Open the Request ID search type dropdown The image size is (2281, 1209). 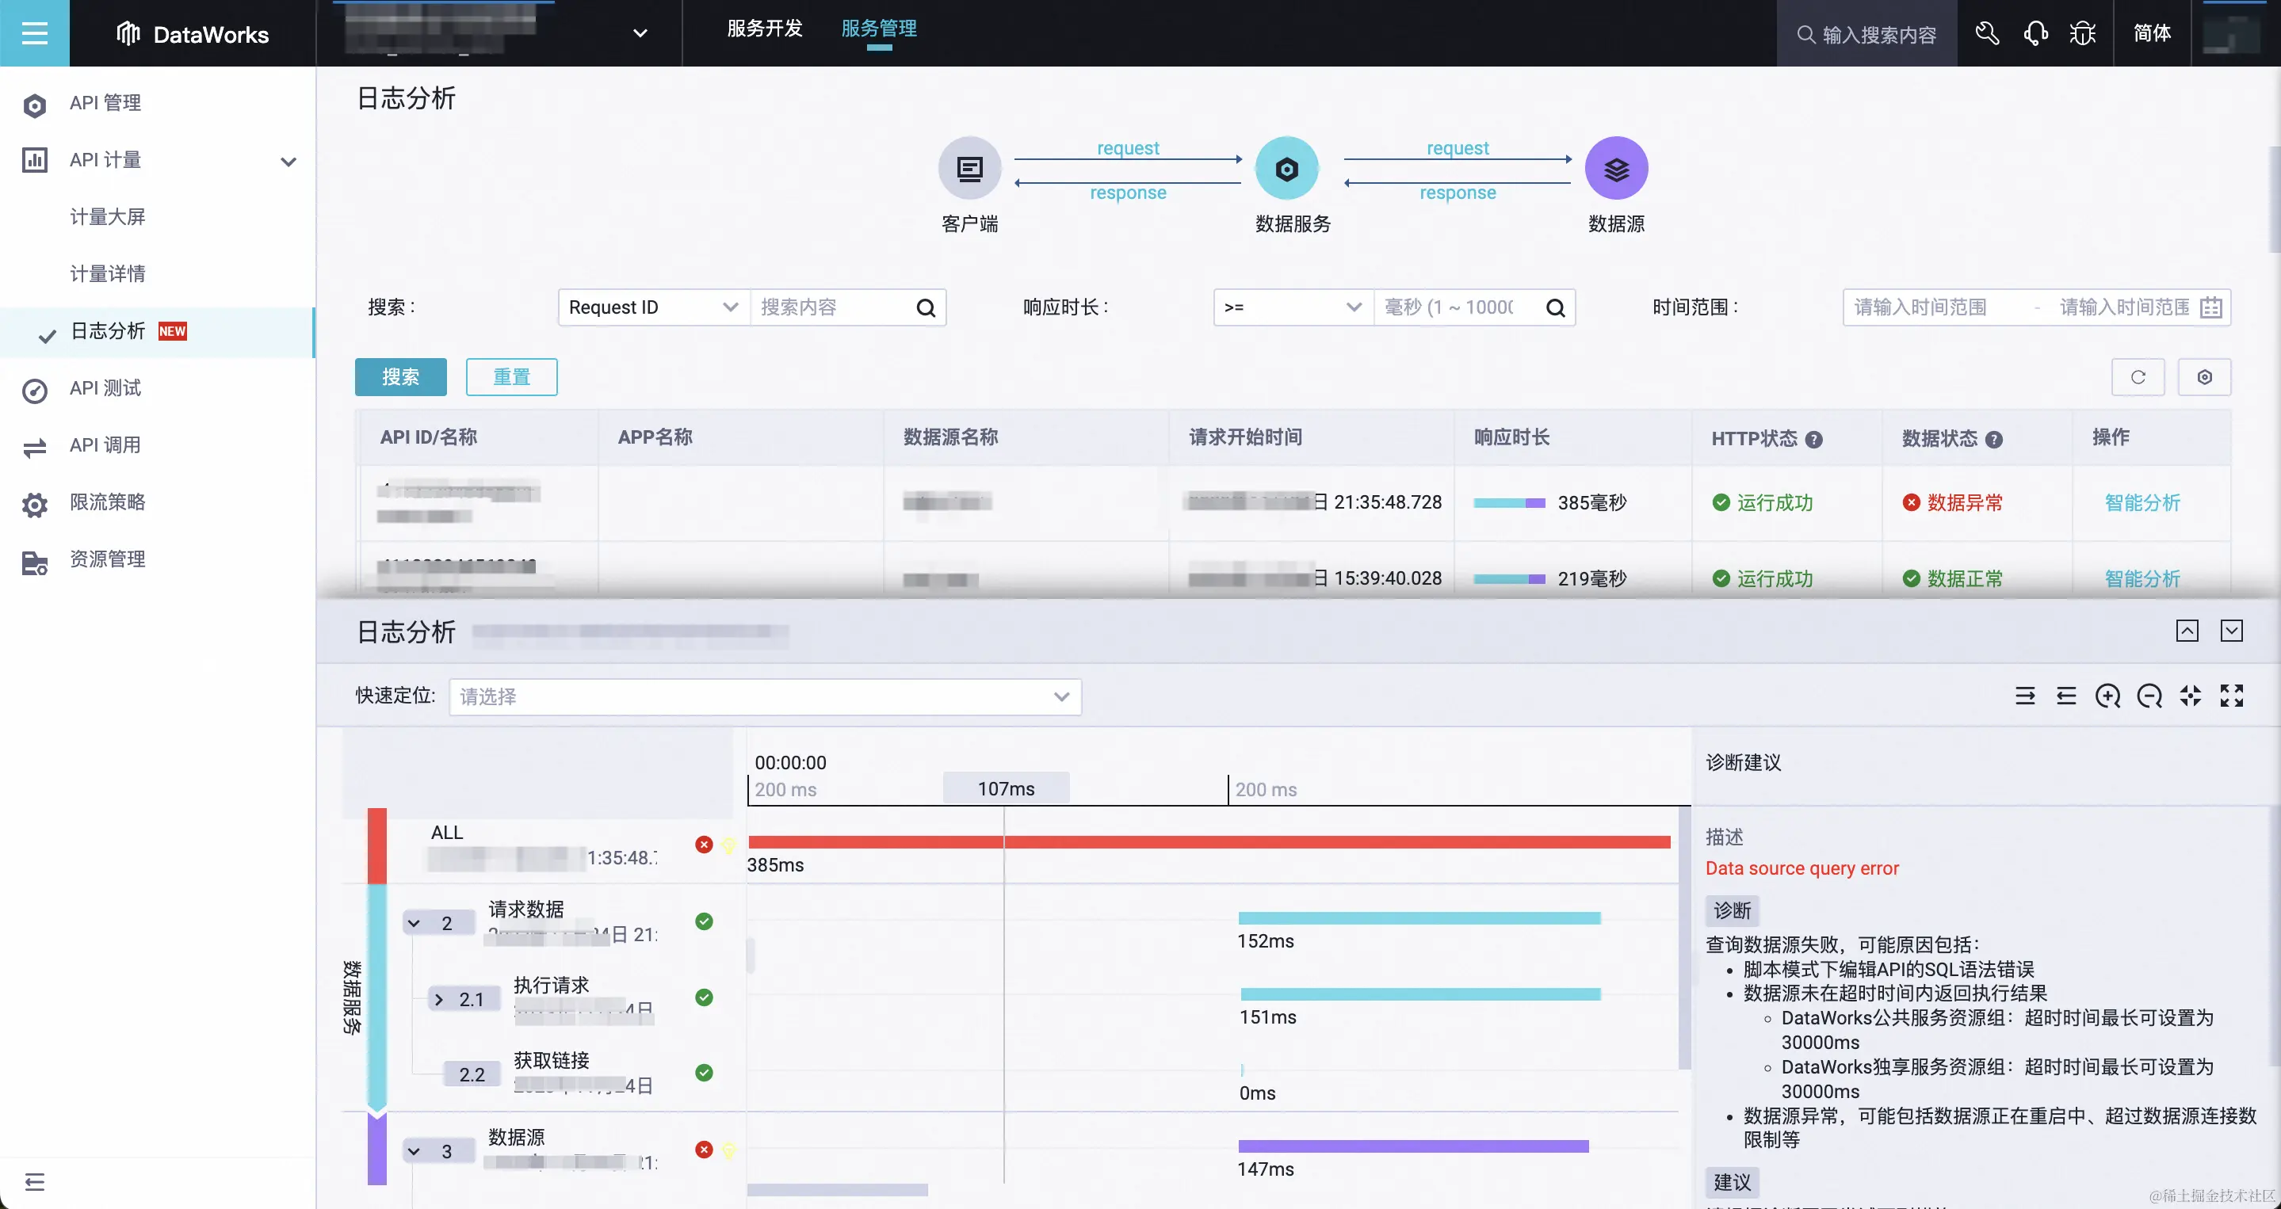pyautogui.click(x=654, y=307)
